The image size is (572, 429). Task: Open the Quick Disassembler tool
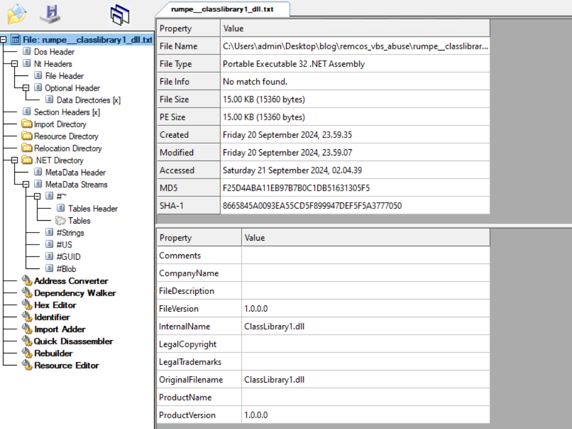pos(73,342)
